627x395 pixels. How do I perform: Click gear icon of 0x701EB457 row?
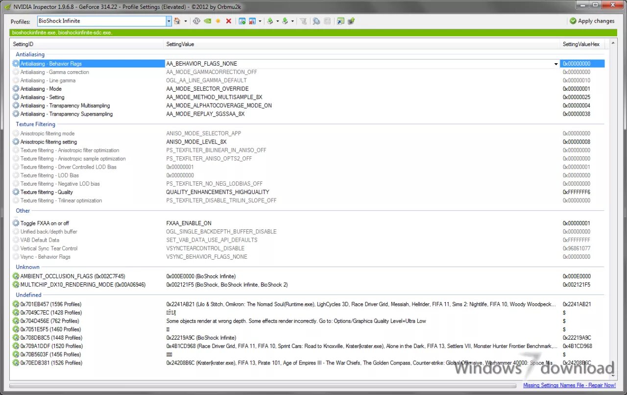[x=16, y=304]
